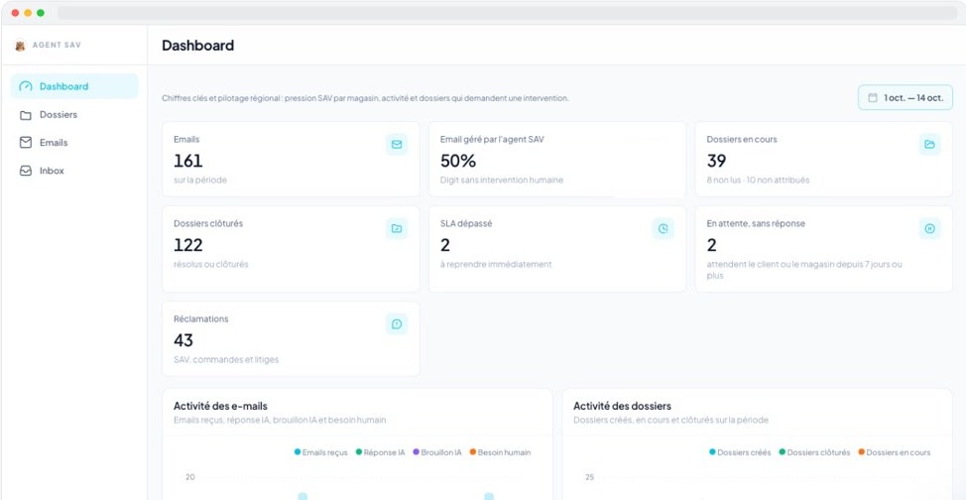Click the Activité des e-mails heading
This screenshot has width=966, height=500.
pos(220,406)
